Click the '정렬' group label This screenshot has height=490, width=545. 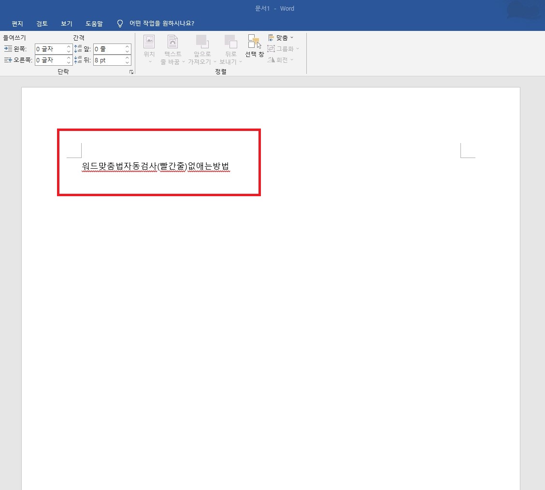pos(221,72)
